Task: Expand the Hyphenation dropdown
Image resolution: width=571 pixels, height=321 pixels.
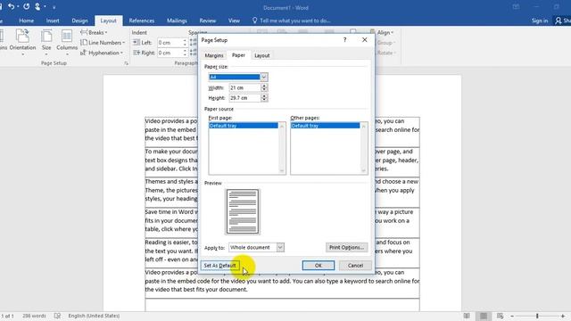Action: pos(102,53)
